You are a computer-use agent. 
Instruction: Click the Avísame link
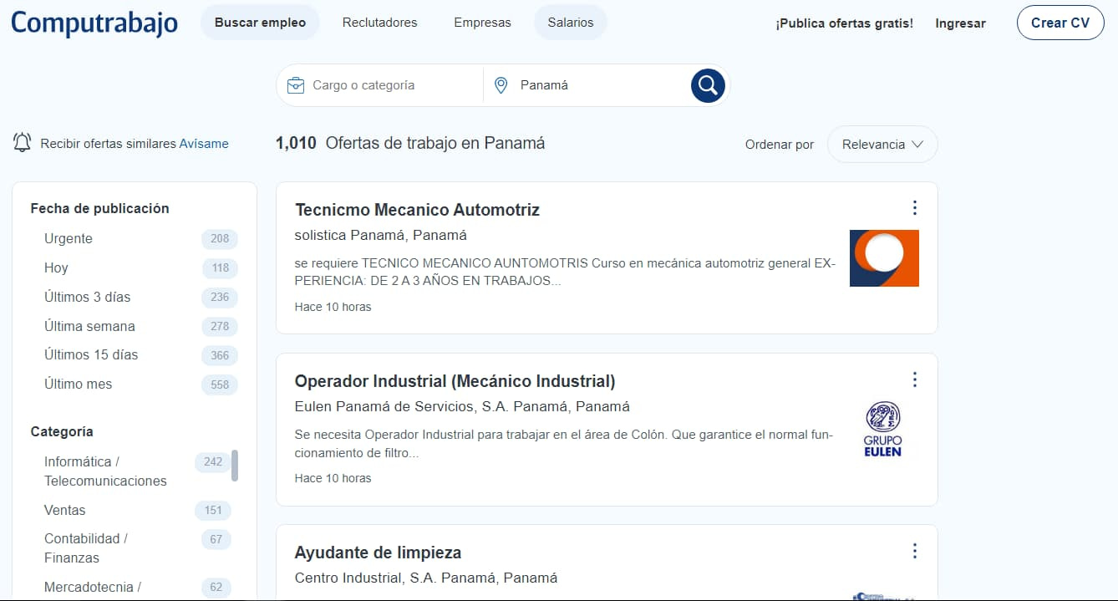coord(204,144)
